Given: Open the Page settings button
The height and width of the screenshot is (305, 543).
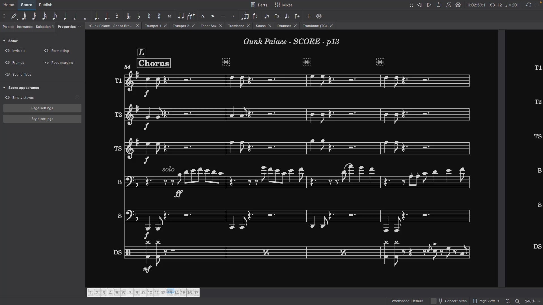Looking at the screenshot, I should point(42,108).
